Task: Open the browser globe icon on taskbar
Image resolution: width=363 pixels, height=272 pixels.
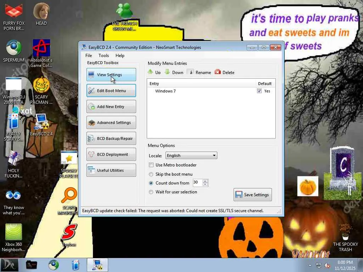Action: 54,265
